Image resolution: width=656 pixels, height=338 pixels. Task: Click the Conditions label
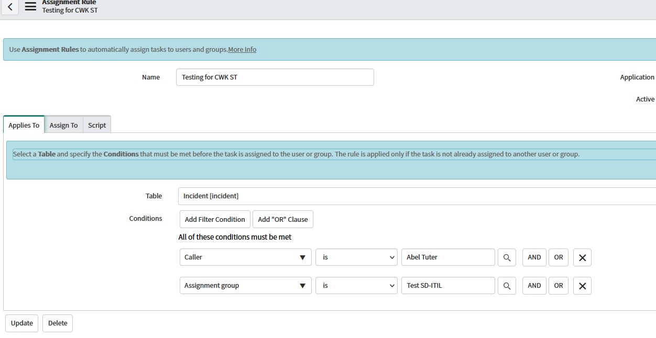coord(146,219)
